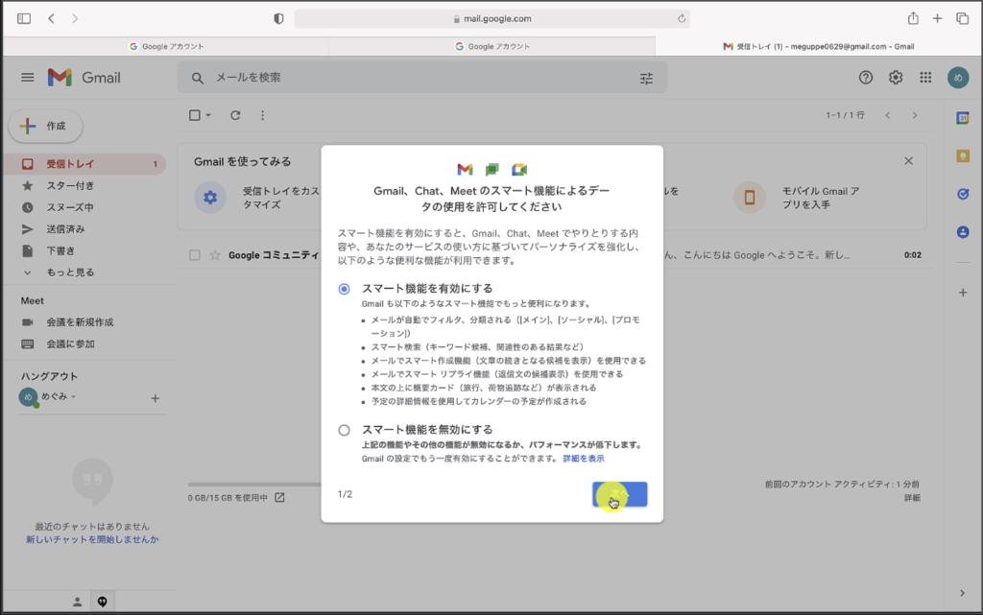This screenshot has height=615, width=983.
Task: Go to the next page of messages
Action: pyautogui.click(x=915, y=115)
